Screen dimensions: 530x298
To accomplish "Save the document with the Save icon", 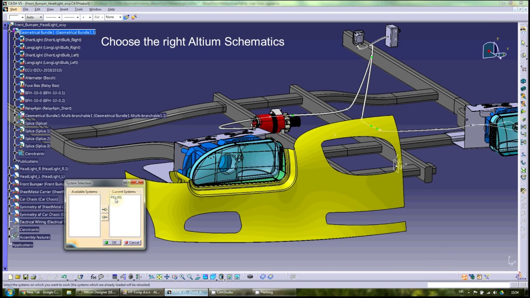I will 25,277.
